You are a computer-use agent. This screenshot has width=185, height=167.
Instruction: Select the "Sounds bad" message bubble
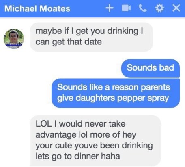pyautogui.click(x=151, y=68)
